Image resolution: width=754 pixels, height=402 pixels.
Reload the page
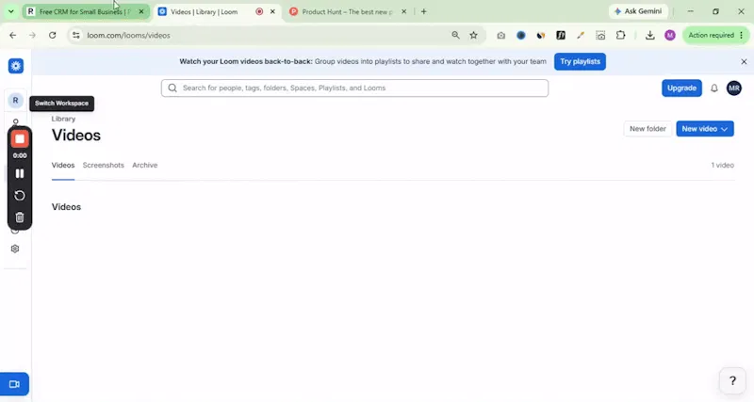tap(53, 35)
